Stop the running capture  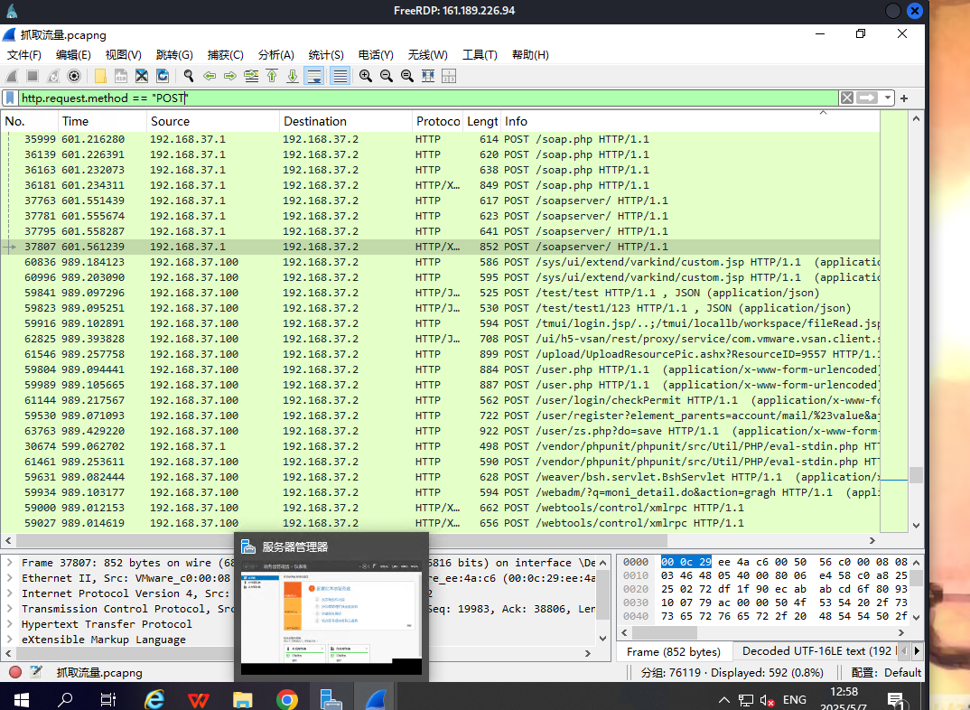coord(33,76)
